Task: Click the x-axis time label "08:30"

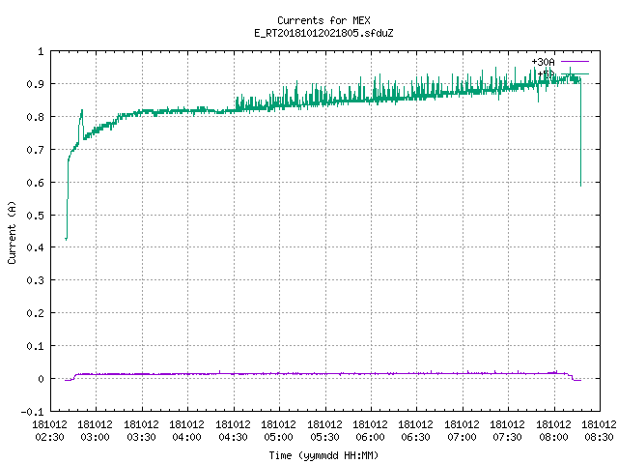Action: 599,437
